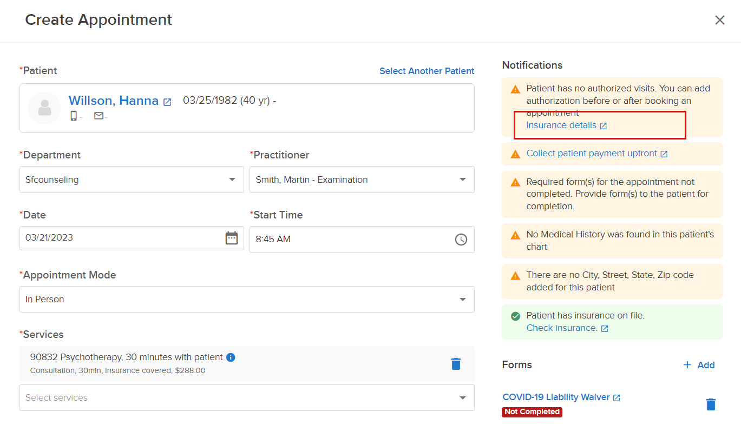Viewport: 741px width, 425px height.
Task: Add a new form
Action: (x=699, y=365)
